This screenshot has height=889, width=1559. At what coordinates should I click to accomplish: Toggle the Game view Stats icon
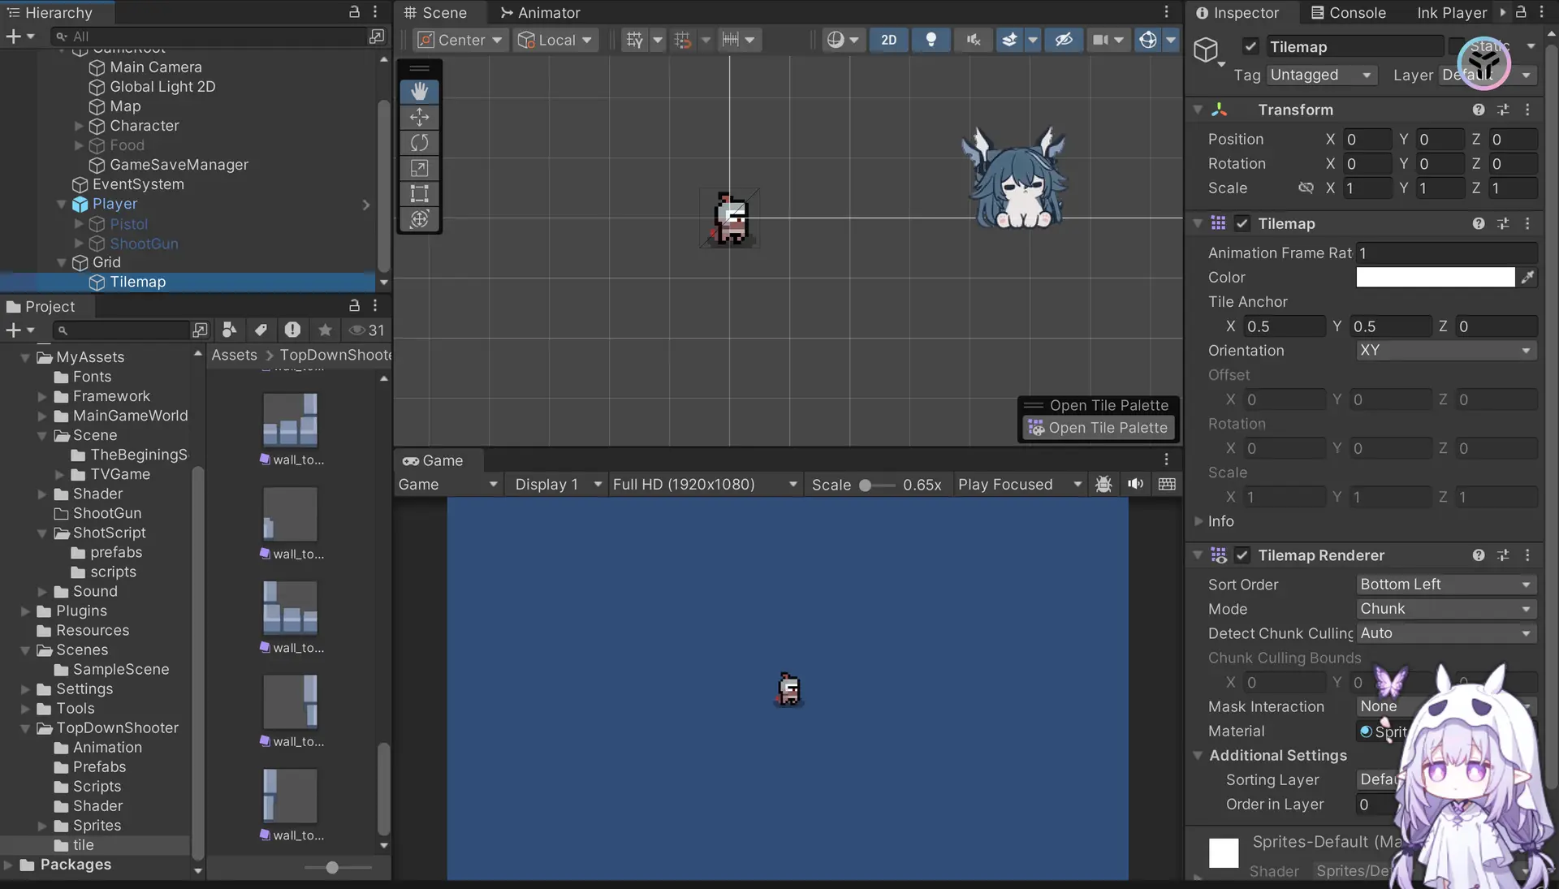pyautogui.click(x=1167, y=485)
